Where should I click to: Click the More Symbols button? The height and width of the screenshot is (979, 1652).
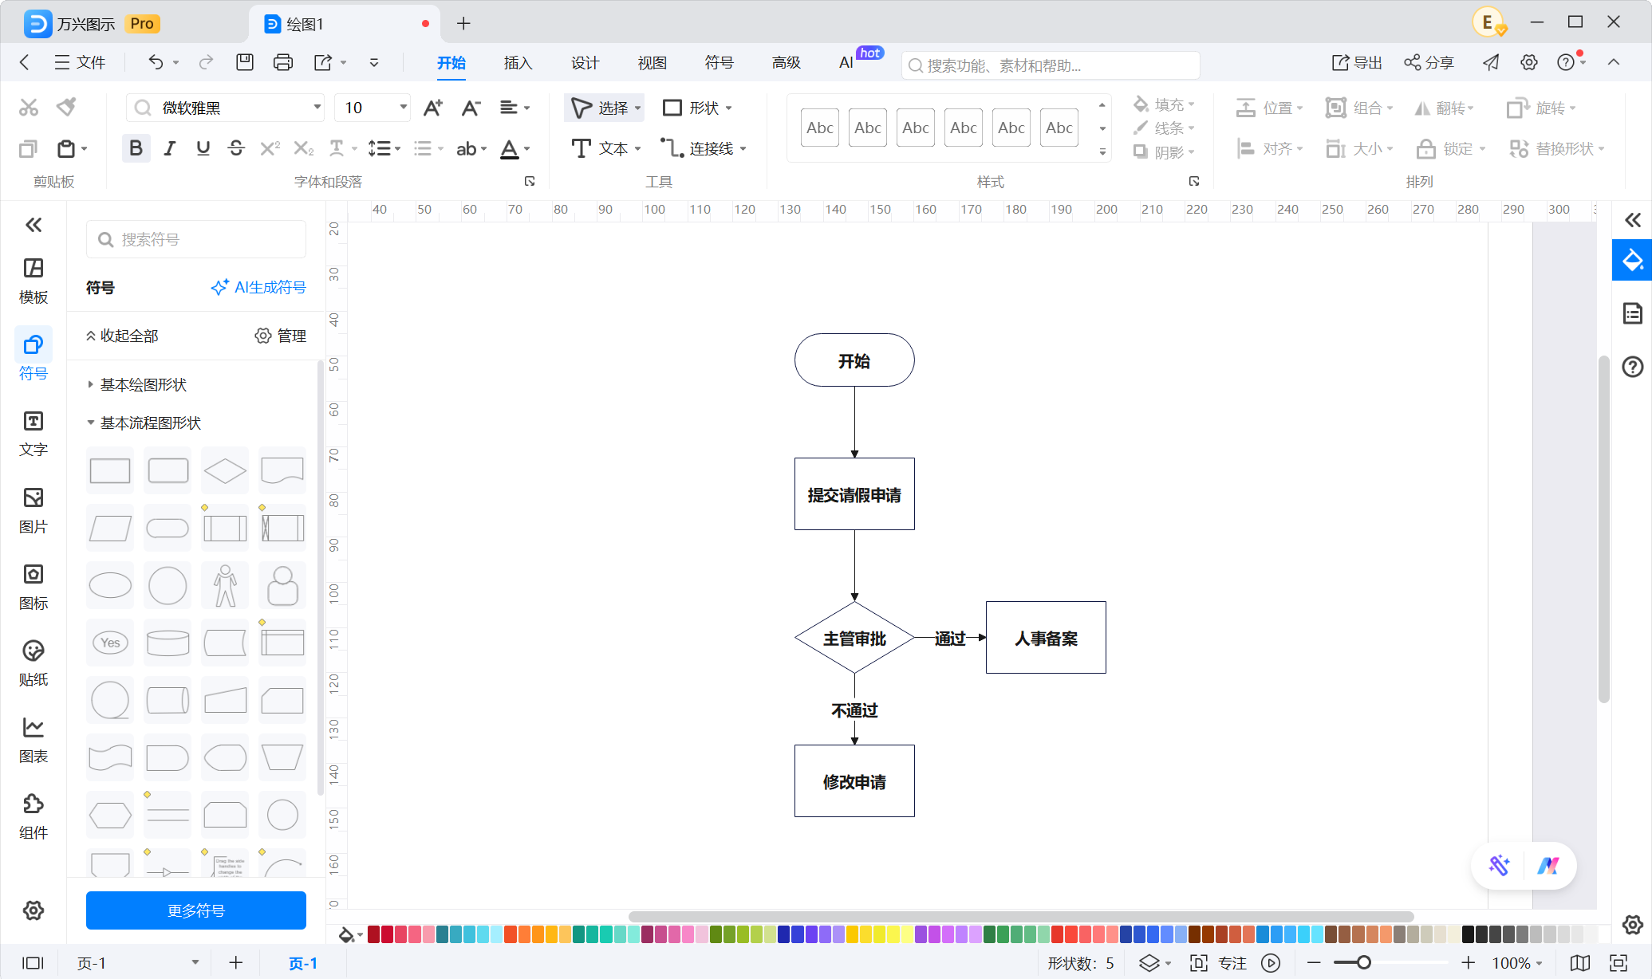point(196,910)
